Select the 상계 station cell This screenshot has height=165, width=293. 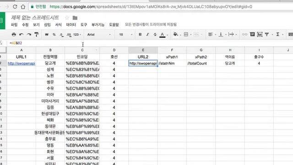(x=50, y=70)
